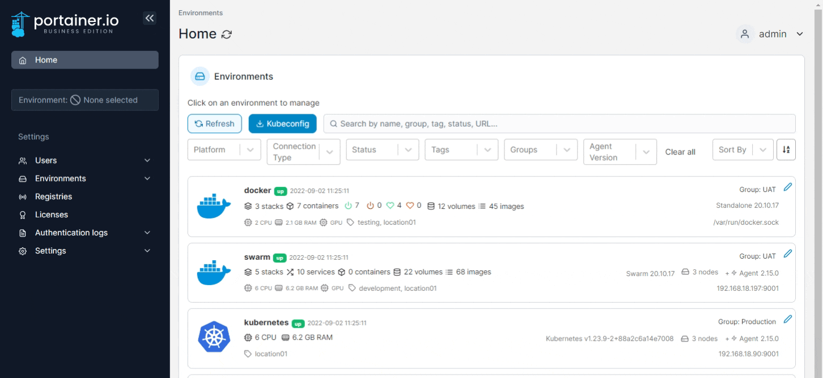This screenshot has width=823, height=378.
Task: Open the docker environment by name
Action: tap(257, 190)
